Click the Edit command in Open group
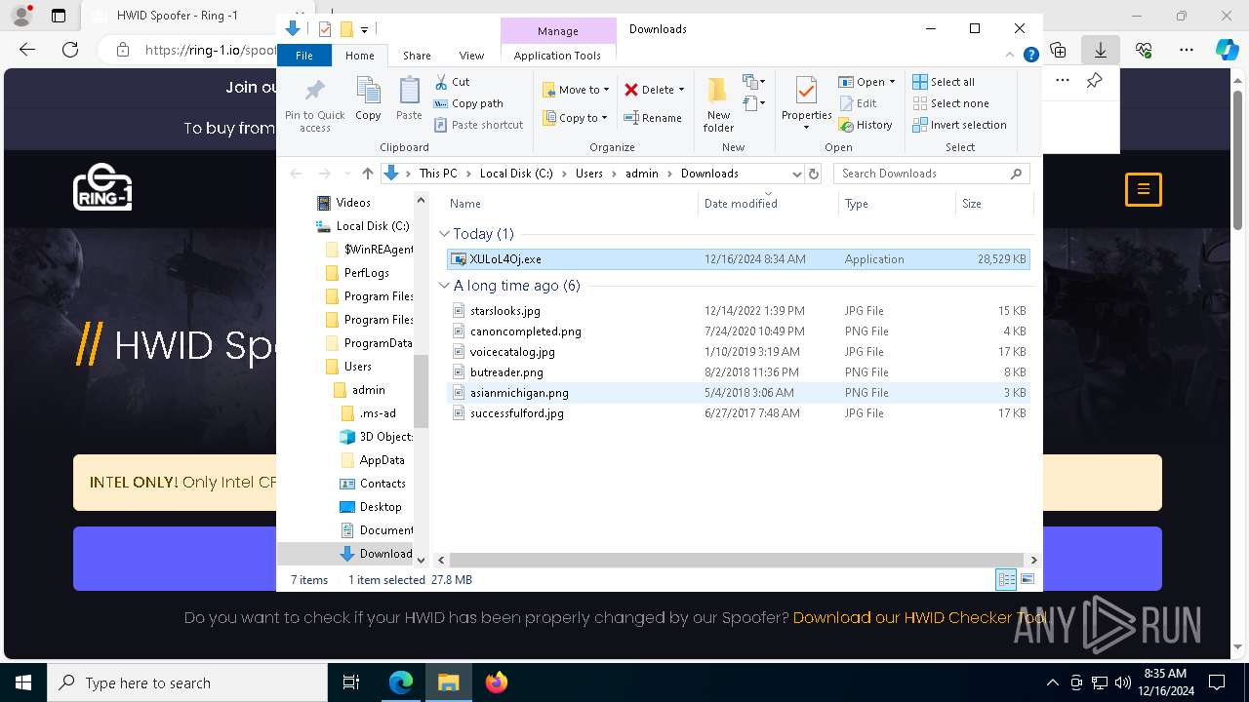Image resolution: width=1249 pixels, height=702 pixels. (x=857, y=103)
